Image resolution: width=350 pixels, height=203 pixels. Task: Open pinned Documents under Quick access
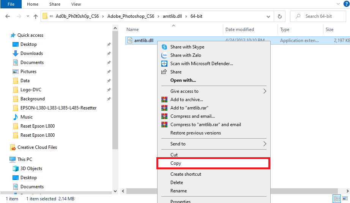[x=32, y=62]
